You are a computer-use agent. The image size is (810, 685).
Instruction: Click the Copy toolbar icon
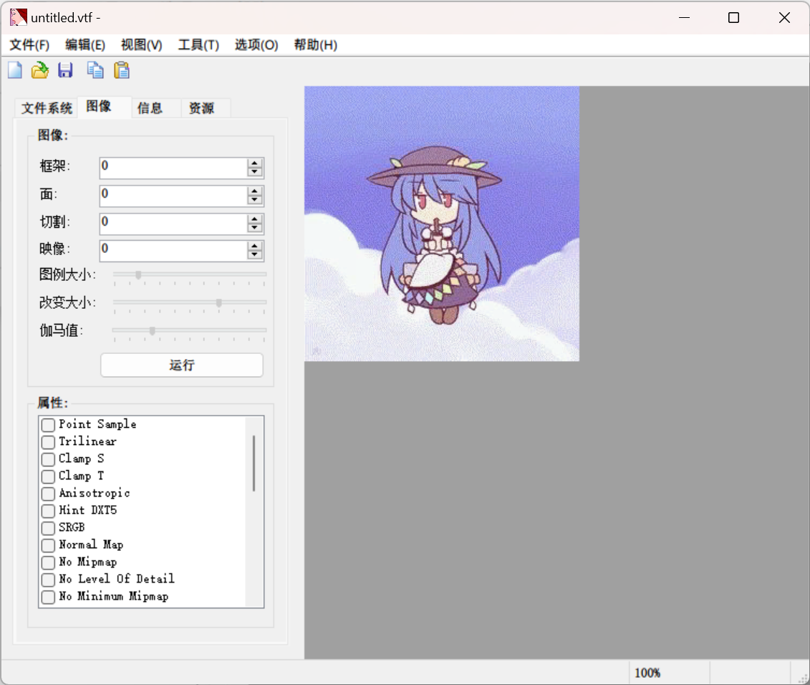click(95, 70)
